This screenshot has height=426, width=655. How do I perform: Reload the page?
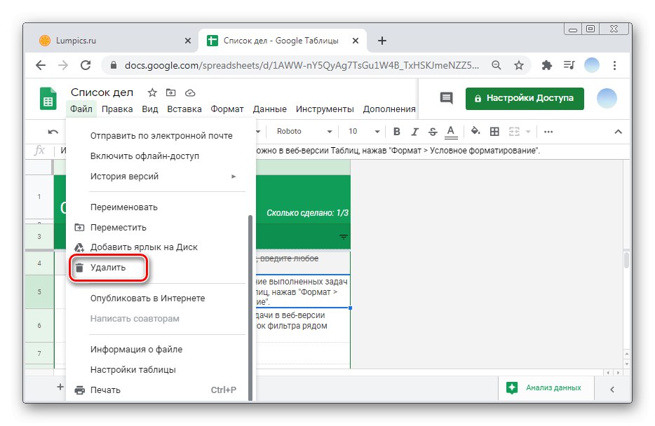pos(86,65)
